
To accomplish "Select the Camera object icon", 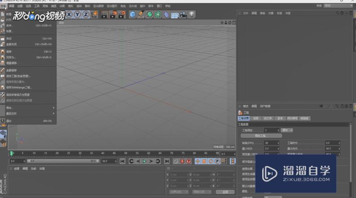I will [x=183, y=15].
